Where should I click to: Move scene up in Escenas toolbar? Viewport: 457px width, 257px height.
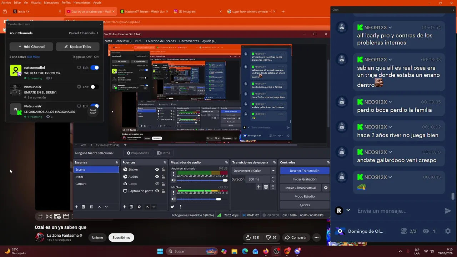coord(99,207)
